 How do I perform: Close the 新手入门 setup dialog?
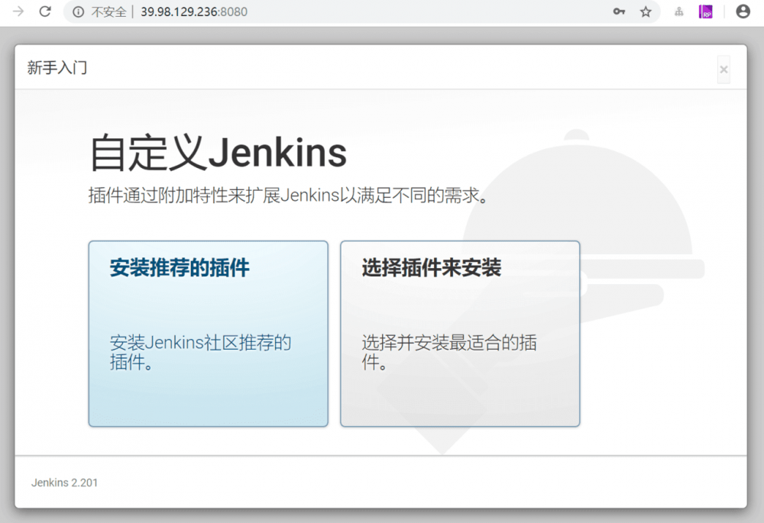pos(724,69)
